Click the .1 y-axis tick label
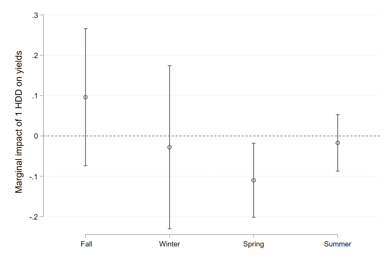 click(36, 96)
